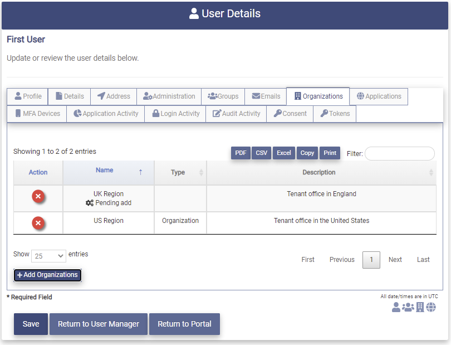Screen dimensions: 451x345
Task: Click the groups legend icon near UTC note
Action: [408, 307]
